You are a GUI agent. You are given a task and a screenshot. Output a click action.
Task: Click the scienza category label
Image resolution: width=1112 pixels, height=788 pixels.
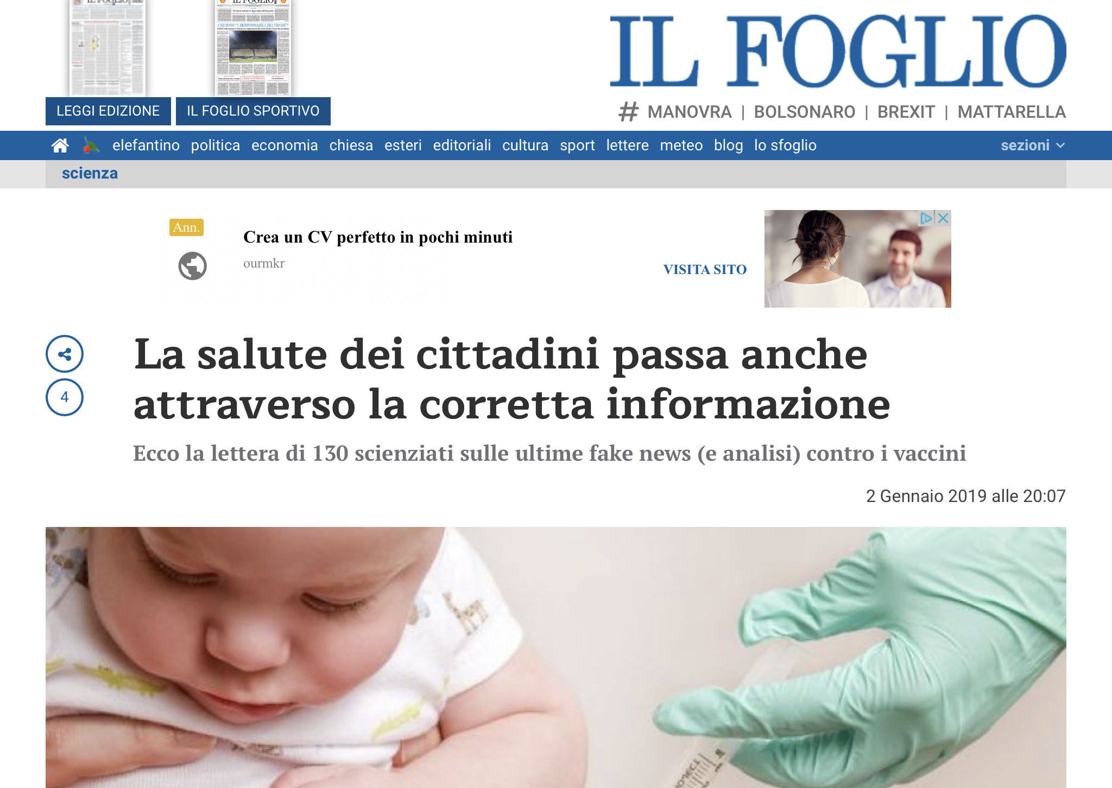pos(90,173)
